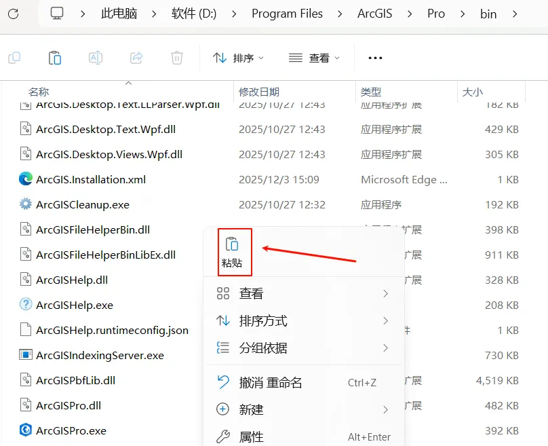Click the Rename icon in the toolbar

click(x=96, y=58)
